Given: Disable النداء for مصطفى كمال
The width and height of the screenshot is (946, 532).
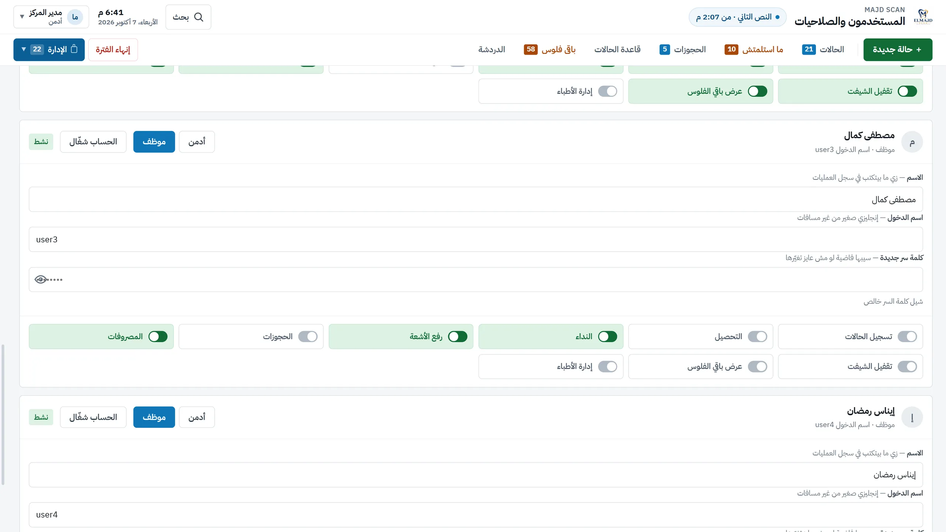Looking at the screenshot, I should pos(608,337).
